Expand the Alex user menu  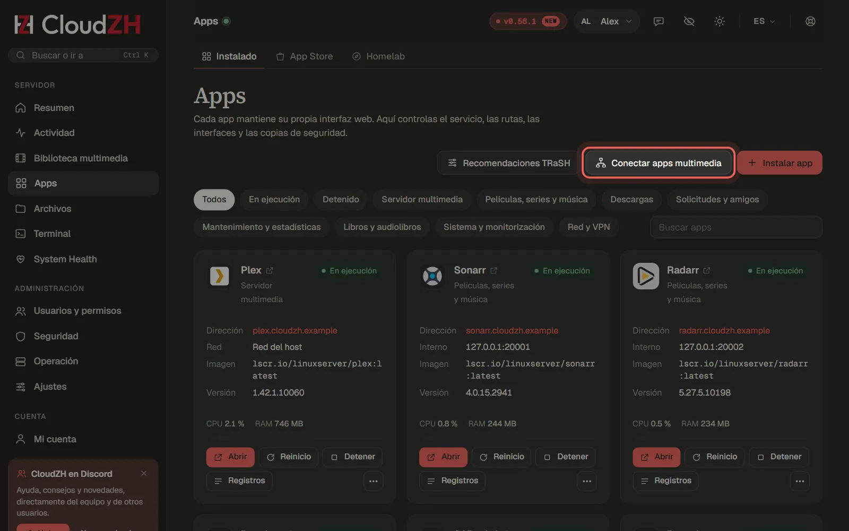click(x=607, y=21)
